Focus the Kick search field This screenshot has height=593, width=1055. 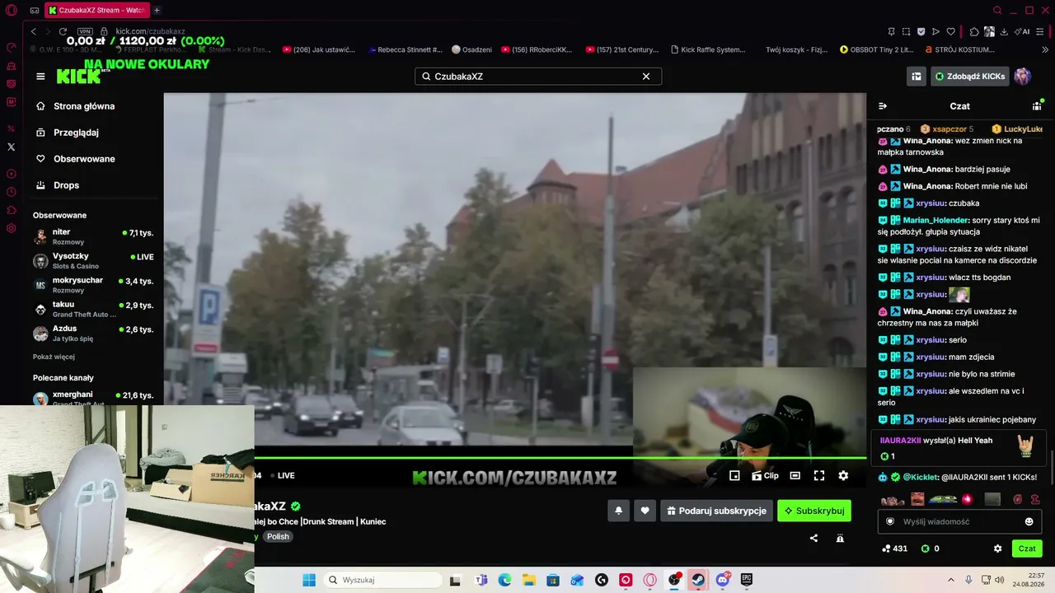537,77
